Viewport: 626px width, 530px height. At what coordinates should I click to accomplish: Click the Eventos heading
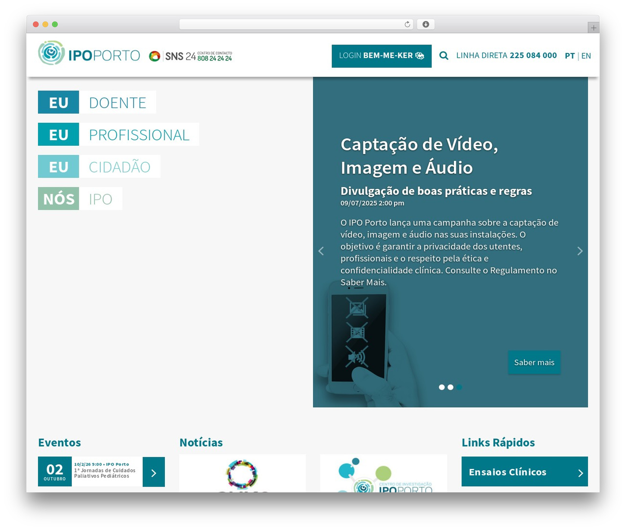click(60, 442)
